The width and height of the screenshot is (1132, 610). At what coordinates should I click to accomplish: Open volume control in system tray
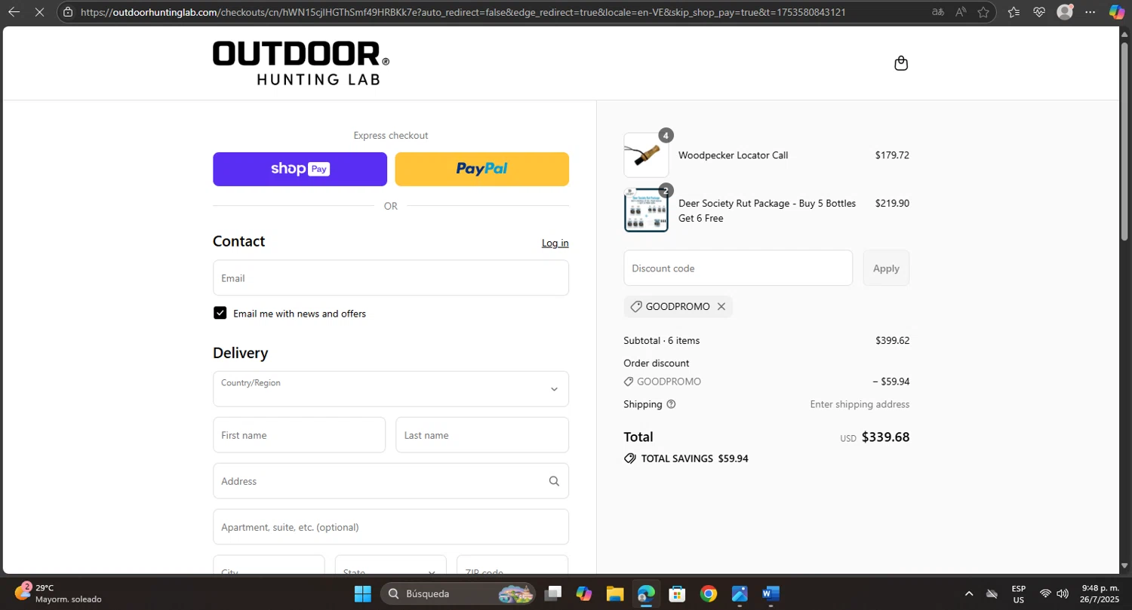tap(1063, 594)
